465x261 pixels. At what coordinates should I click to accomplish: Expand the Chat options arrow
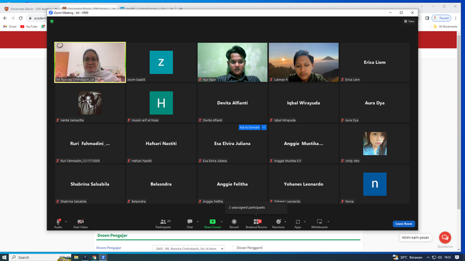coord(198,222)
